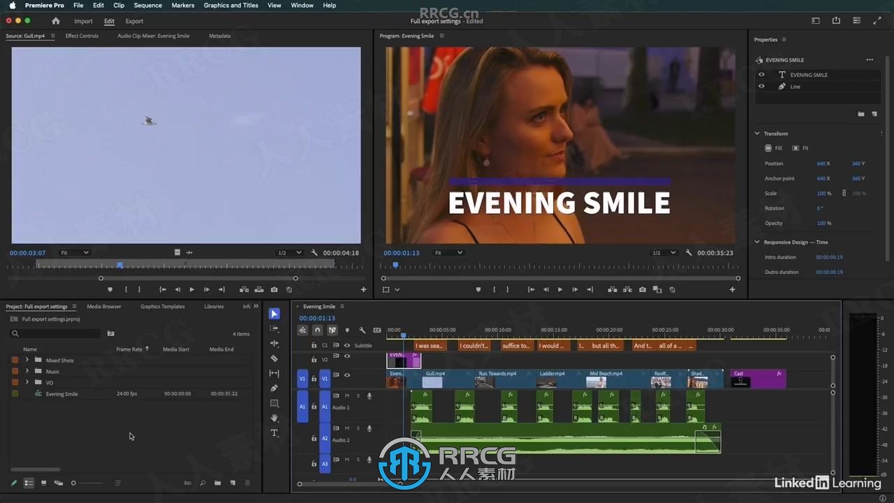Open Program playback resolution 1/2 dropdown
Screen dimensions: 894x503
tap(663, 253)
